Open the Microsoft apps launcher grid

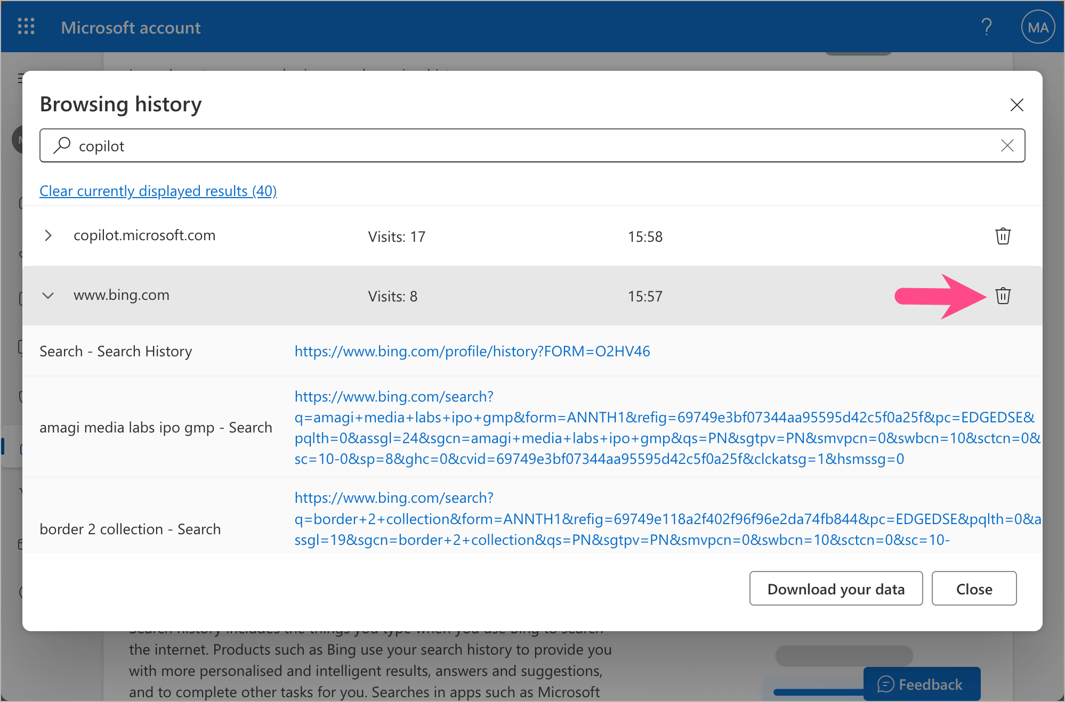(26, 27)
